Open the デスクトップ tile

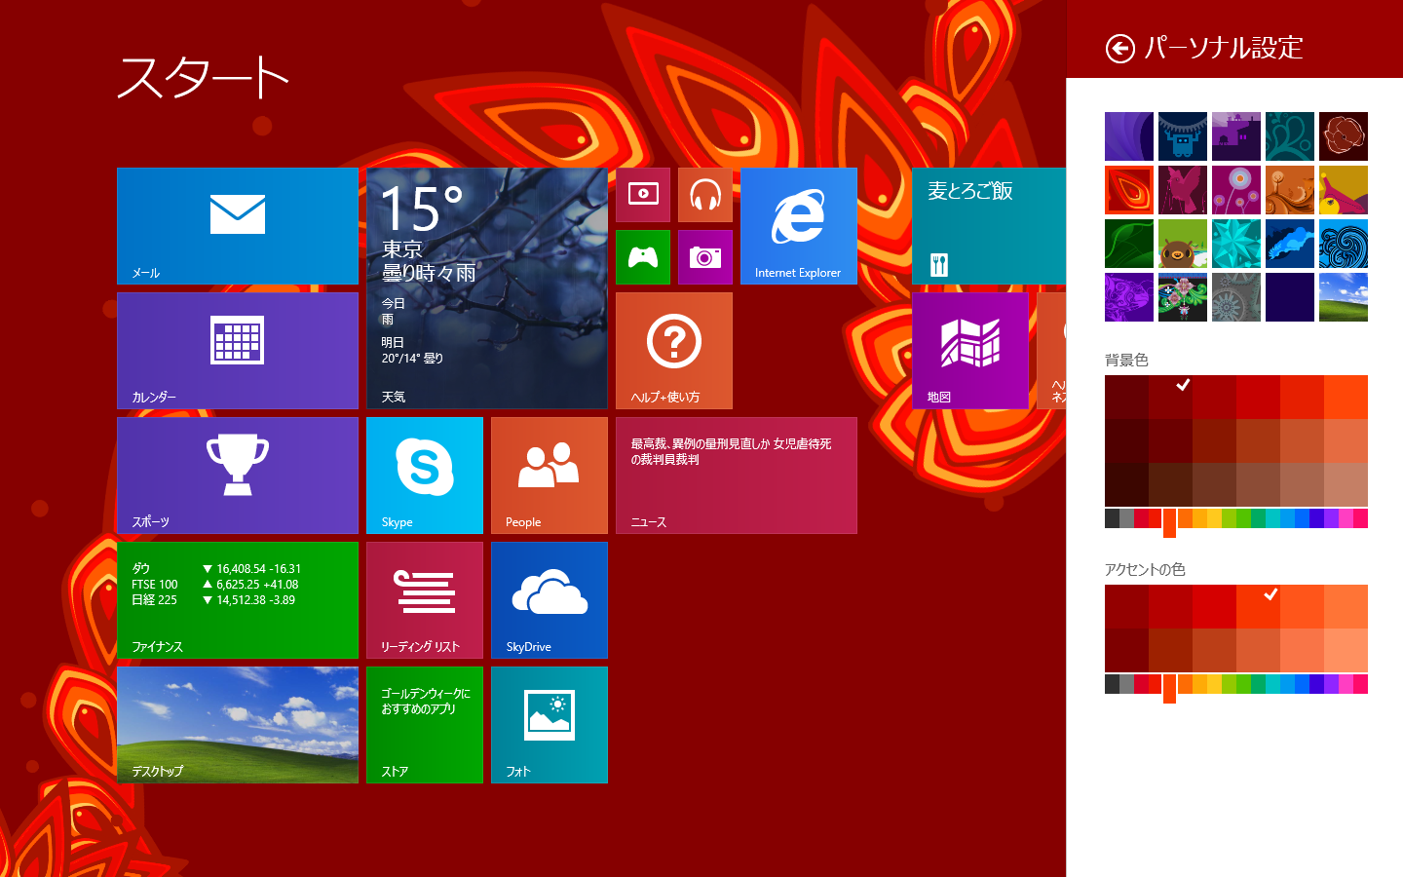pyautogui.click(x=238, y=725)
